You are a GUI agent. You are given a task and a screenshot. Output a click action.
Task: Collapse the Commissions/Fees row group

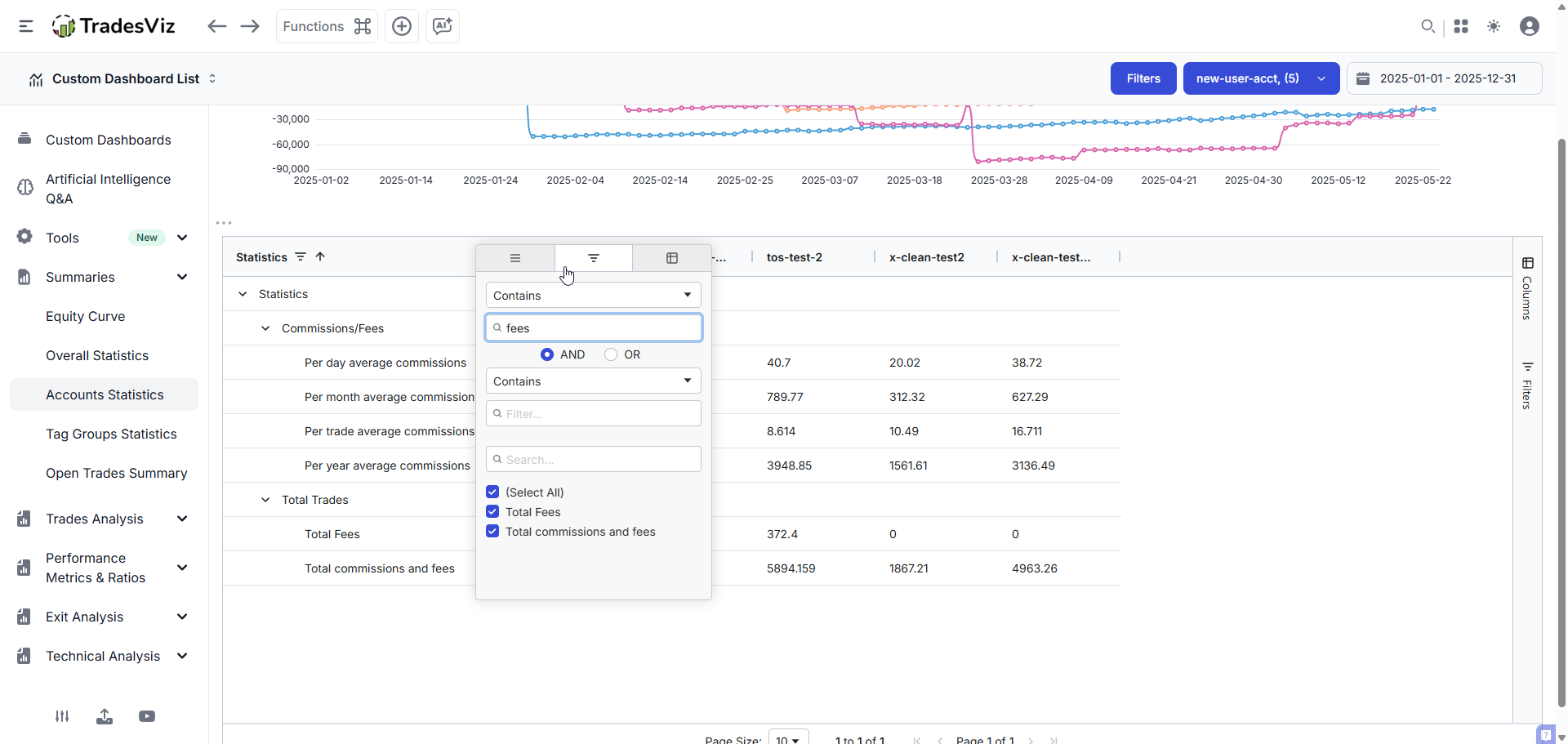(x=265, y=328)
